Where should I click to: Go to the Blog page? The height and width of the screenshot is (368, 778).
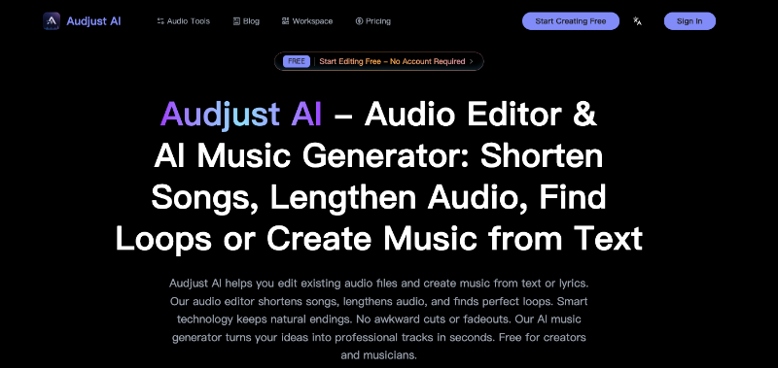coord(246,21)
